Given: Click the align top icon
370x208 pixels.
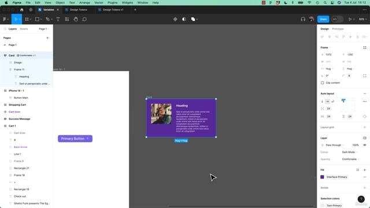Looking at the screenshot, I should click(x=343, y=36).
